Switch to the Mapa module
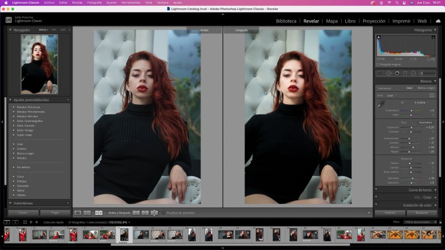Image resolution: width=445 pixels, height=250 pixels. (x=332, y=21)
